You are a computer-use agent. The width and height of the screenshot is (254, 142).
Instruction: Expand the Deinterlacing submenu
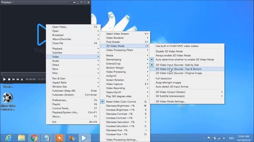pyautogui.click(x=125, y=60)
